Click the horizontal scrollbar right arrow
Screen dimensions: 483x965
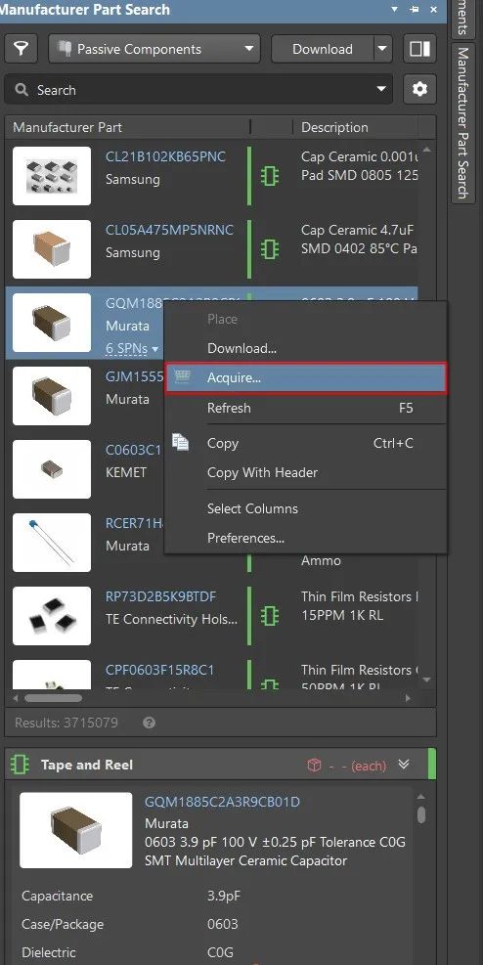[x=408, y=698]
